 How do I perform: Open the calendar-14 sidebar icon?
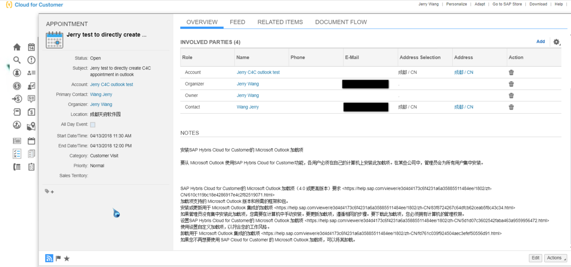click(x=31, y=47)
